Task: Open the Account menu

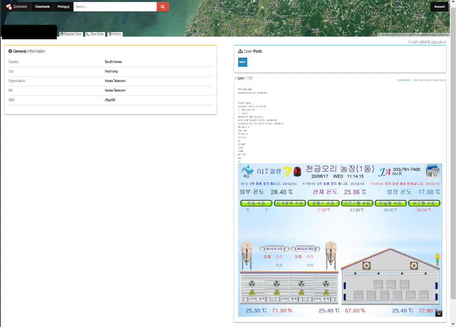Action: click(x=439, y=6)
